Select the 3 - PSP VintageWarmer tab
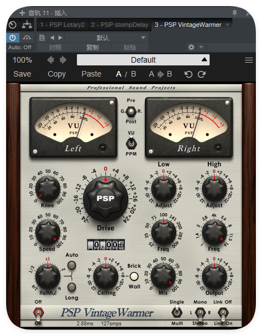 coord(188,25)
